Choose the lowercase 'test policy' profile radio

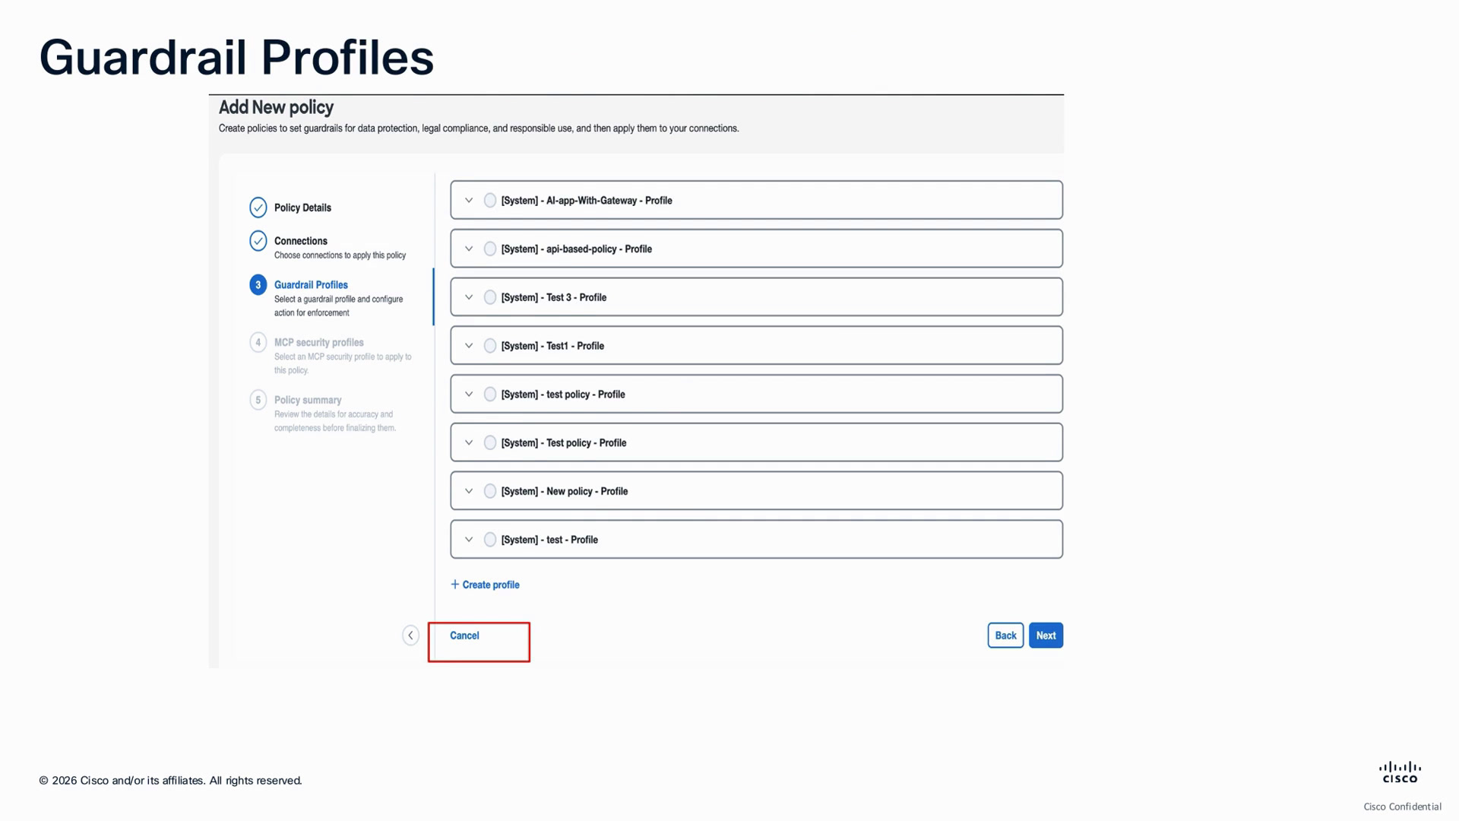tap(490, 395)
